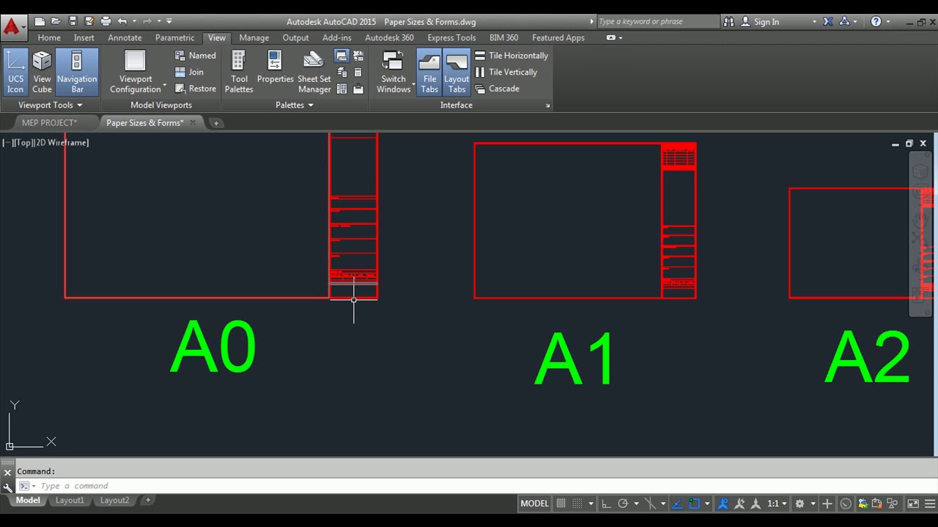Click the new drawing plus file tab
This screenshot has height=527, width=938.
215,123
